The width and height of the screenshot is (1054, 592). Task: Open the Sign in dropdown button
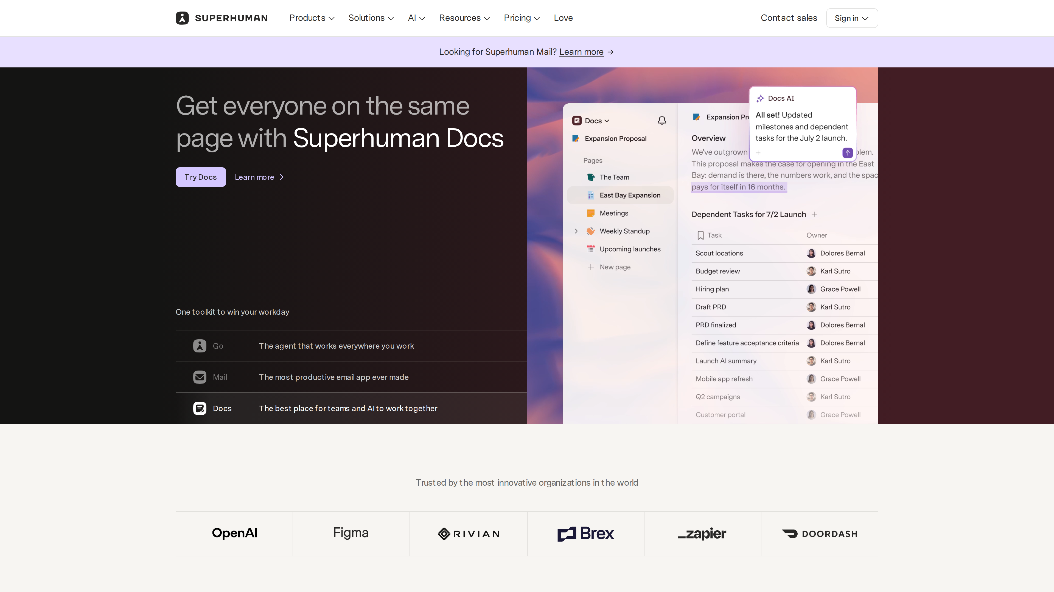[x=852, y=18]
